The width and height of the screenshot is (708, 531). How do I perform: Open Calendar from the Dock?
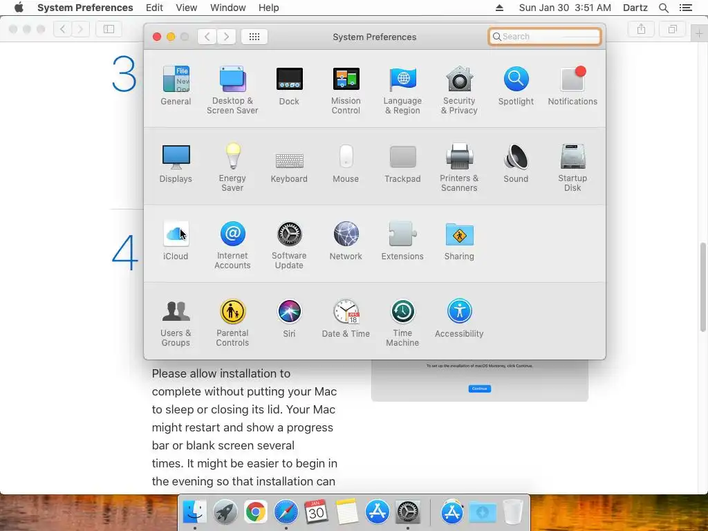click(316, 512)
